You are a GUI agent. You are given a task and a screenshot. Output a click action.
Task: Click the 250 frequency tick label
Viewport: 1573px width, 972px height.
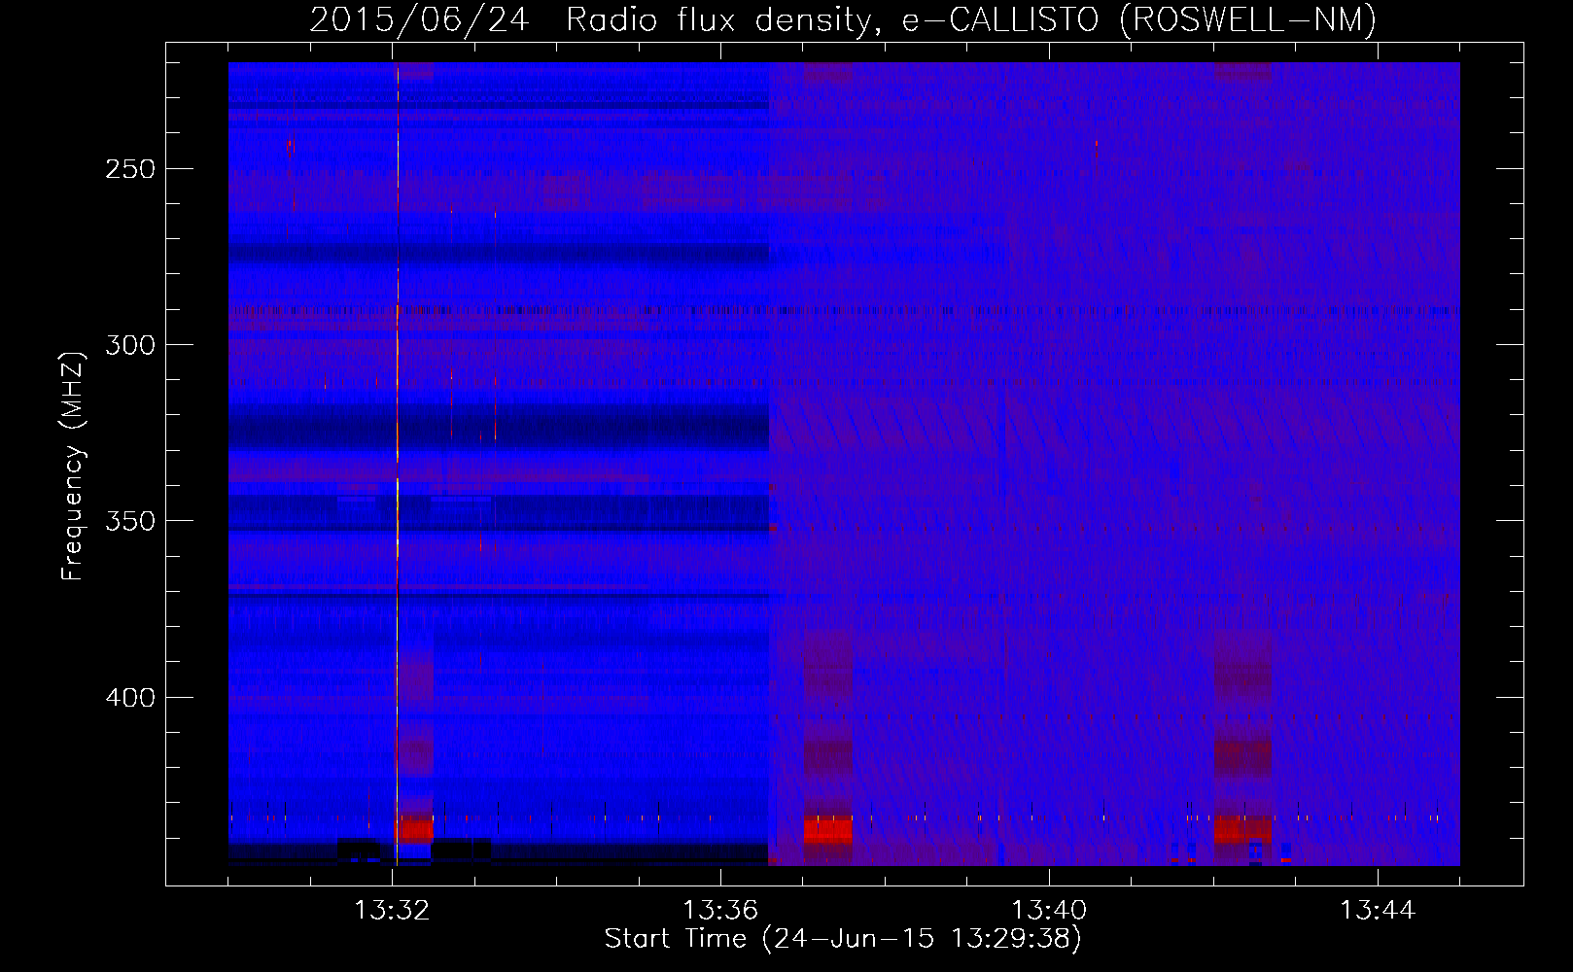tap(130, 169)
